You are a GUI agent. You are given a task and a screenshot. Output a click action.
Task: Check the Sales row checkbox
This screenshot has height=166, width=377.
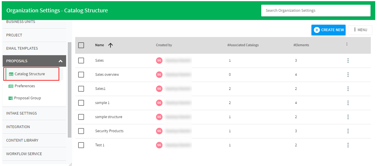coord(81,61)
